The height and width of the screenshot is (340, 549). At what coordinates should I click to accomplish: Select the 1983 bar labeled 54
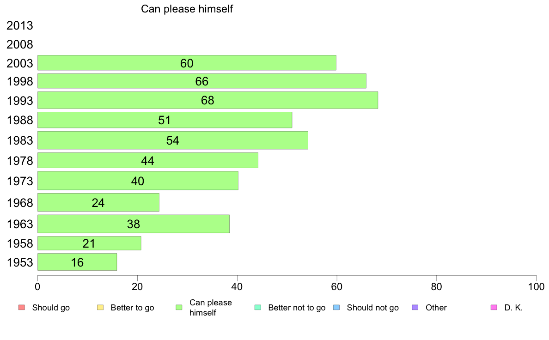click(173, 140)
